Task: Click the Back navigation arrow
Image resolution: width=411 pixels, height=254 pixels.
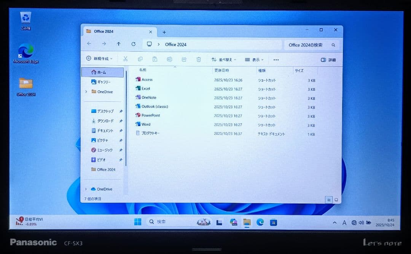Action: [x=89, y=44]
